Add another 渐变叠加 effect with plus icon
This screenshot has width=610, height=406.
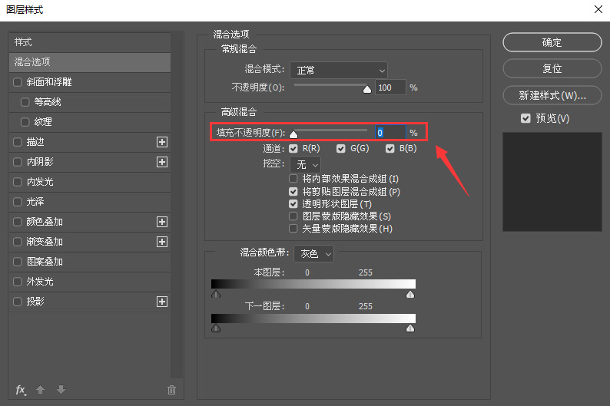point(162,242)
